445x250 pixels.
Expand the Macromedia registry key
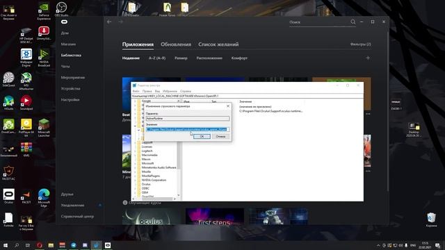pyautogui.click(x=135, y=155)
